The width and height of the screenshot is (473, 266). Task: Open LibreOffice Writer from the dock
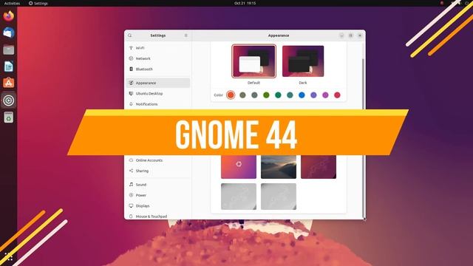pos(8,66)
